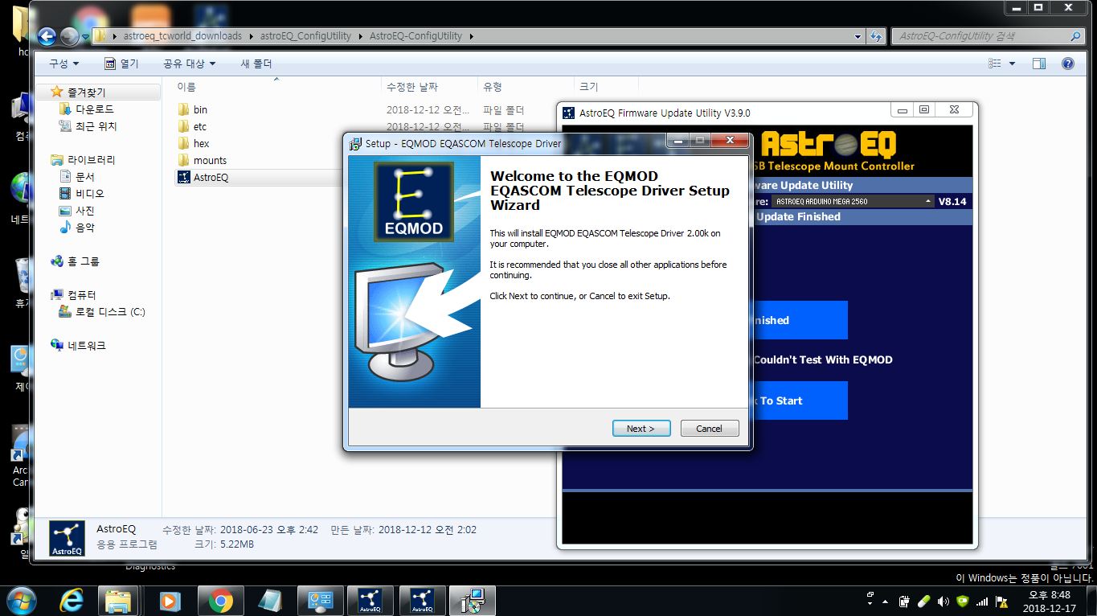Click the change view icon
The height and width of the screenshot is (616, 1097).
995,64
